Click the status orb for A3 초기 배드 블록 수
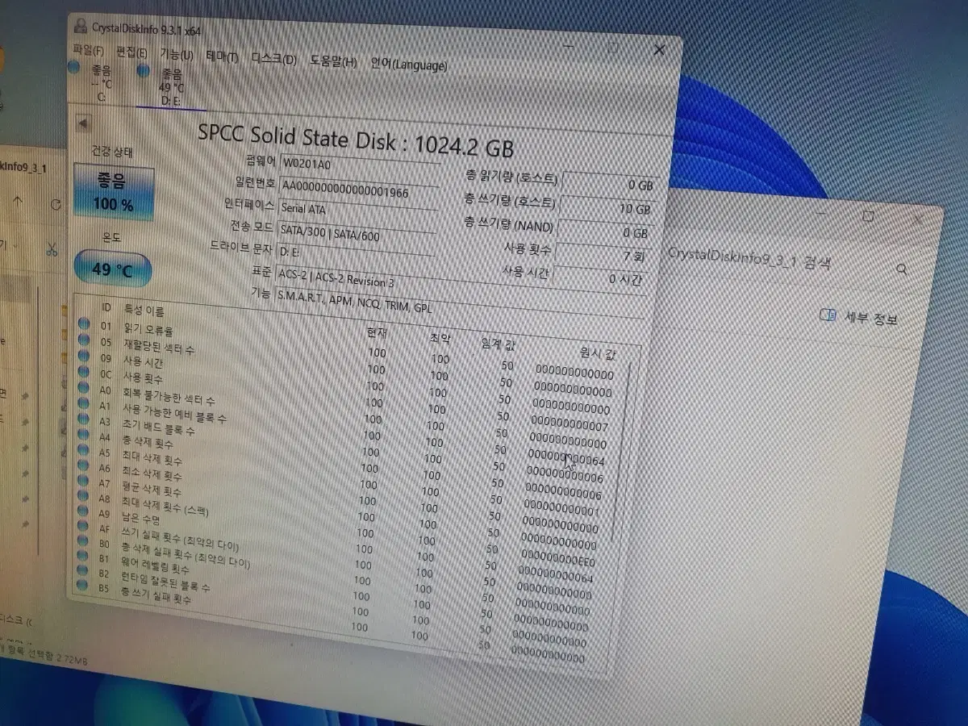 click(x=84, y=419)
